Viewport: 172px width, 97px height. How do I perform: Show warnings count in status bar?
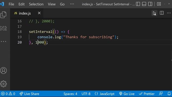click(x=12, y=94)
